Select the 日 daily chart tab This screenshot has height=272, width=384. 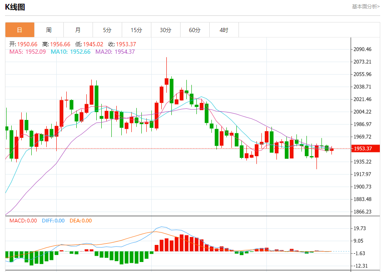(20, 30)
